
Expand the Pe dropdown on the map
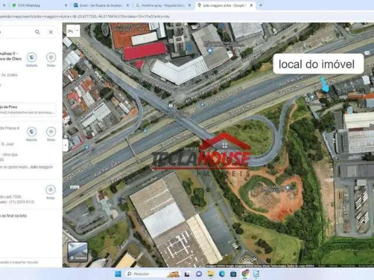click(73, 32)
